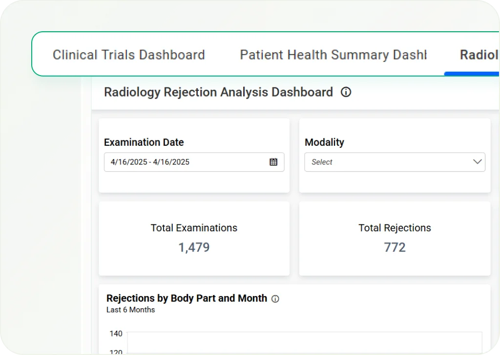500x355 pixels.
Task: Click the 140 axis label on chart
Action: 116,334
